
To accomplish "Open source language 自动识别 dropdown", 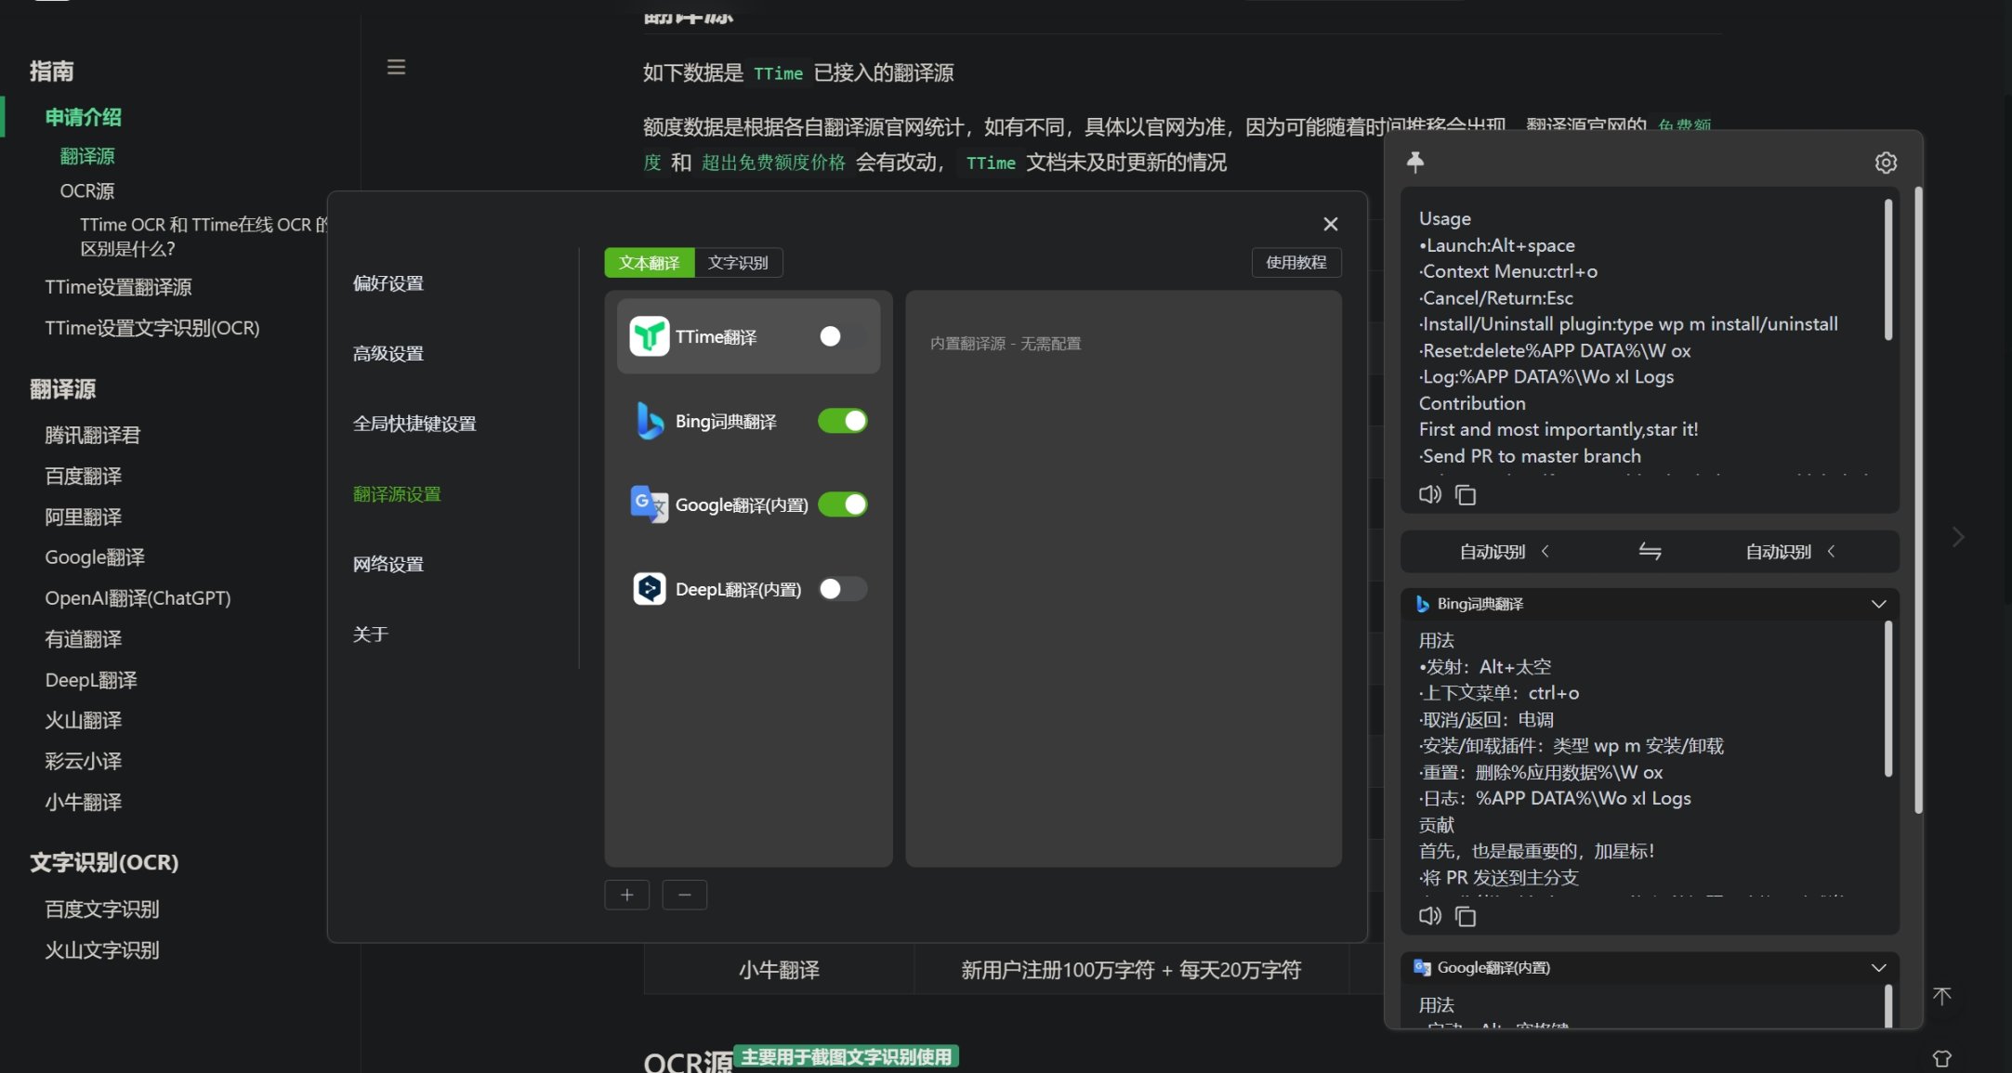I will (x=1504, y=552).
